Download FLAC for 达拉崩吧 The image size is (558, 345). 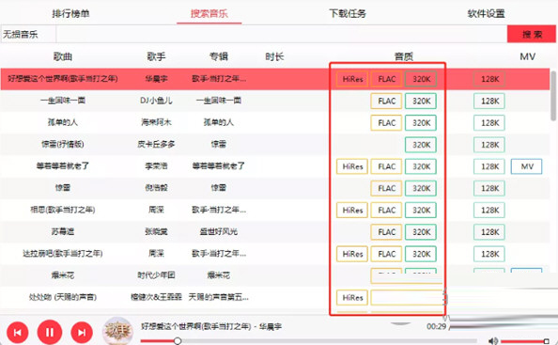coord(386,254)
